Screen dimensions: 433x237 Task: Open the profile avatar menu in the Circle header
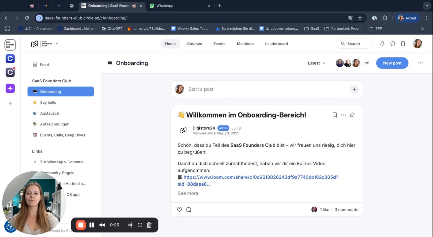click(x=417, y=43)
